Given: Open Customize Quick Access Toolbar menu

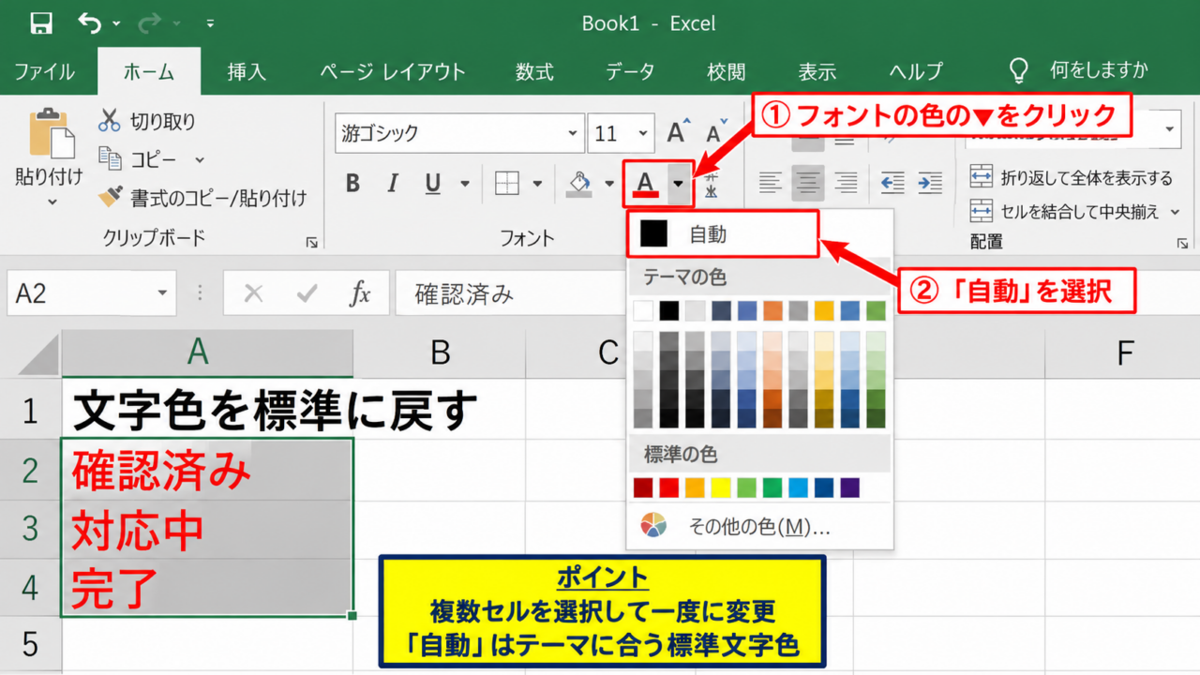Looking at the screenshot, I should (x=210, y=23).
